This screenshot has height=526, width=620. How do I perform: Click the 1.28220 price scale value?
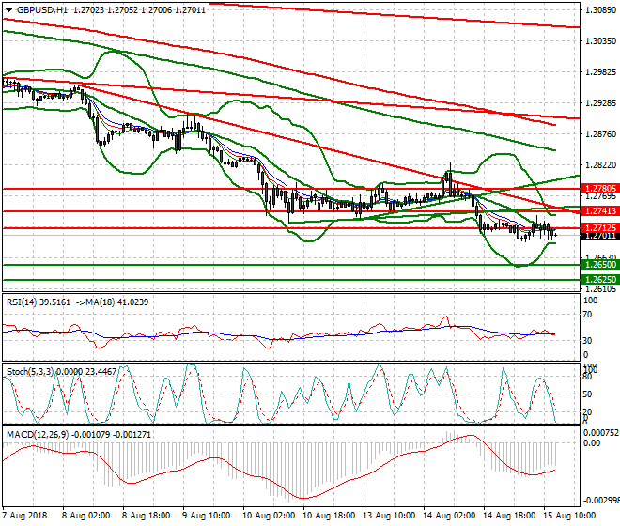click(x=600, y=165)
